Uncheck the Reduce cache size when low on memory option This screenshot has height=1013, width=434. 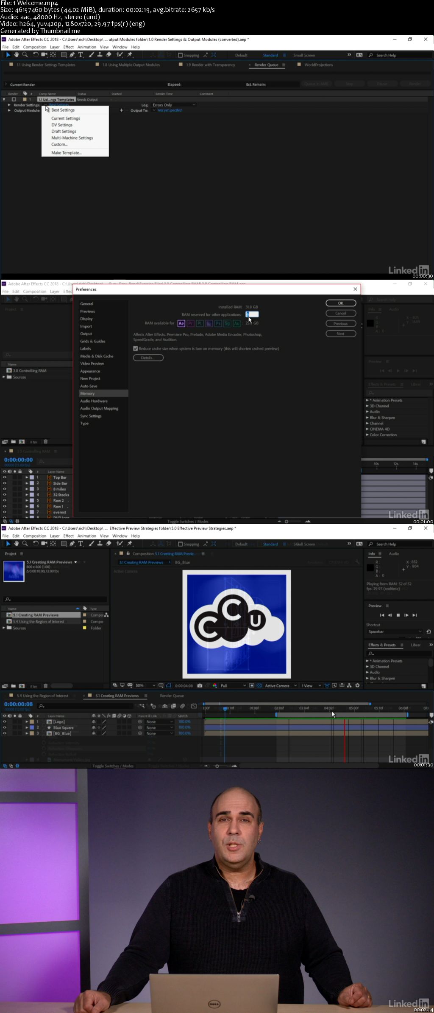click(x=136, y=348)
